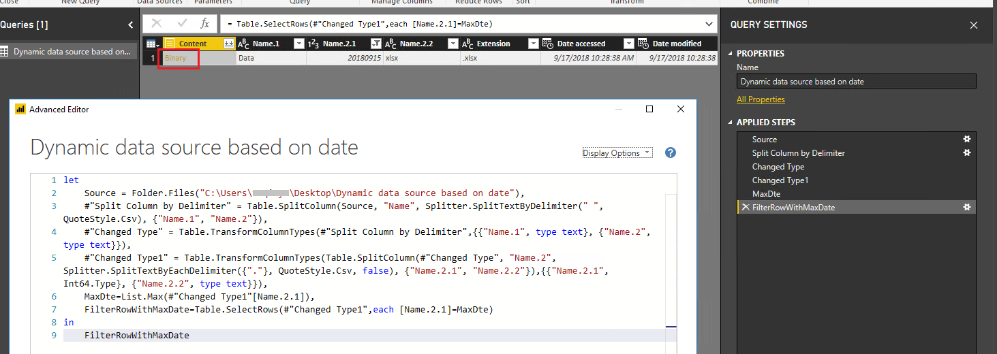This screenshot has height=354, width=997.
Task: Click code line 1 containing let
Action: tap(72, 180)
